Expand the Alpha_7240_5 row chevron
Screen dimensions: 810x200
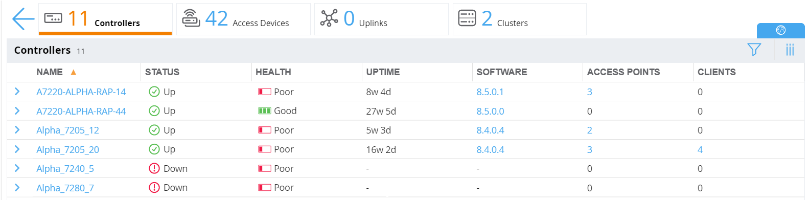click(17, 168)
